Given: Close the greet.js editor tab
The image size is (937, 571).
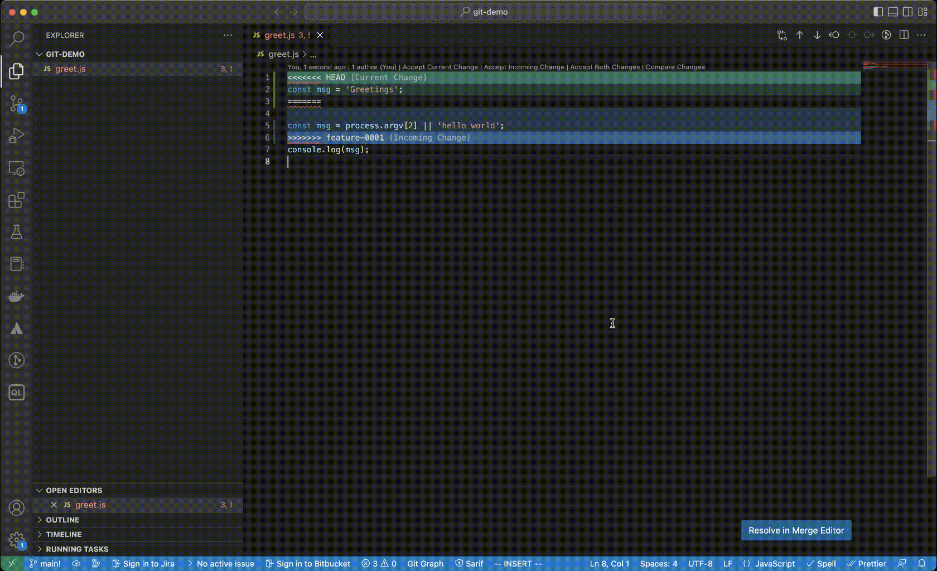Looking at the screenshot, I should tap(320, 35).
